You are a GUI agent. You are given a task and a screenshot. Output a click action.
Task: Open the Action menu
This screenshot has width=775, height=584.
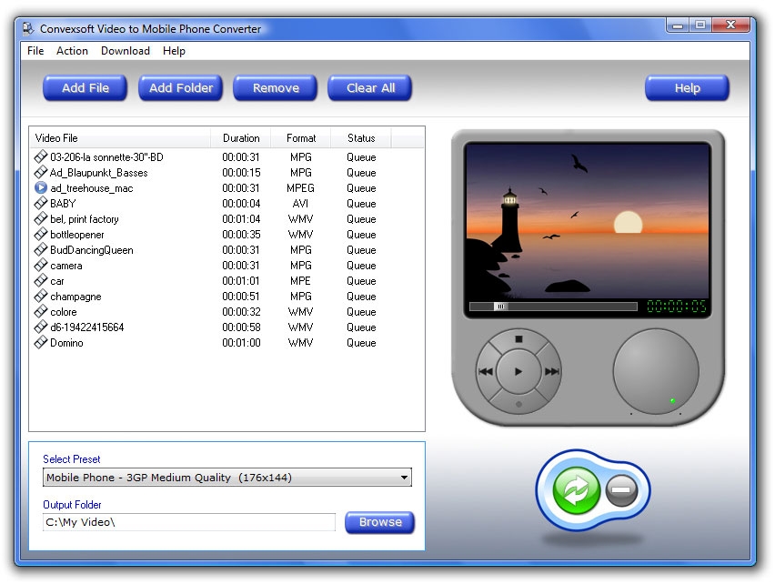pyautogui.click(x=72, y=51)
